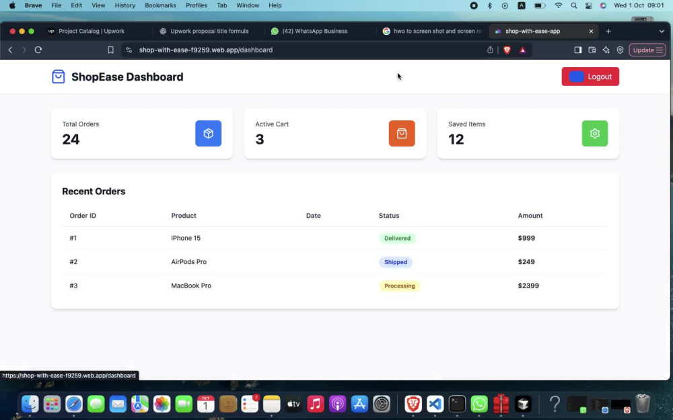The width and height of the screenshot is (673, 420).
Task: Click the $2399 amount cell
Action: coord(528,286)
